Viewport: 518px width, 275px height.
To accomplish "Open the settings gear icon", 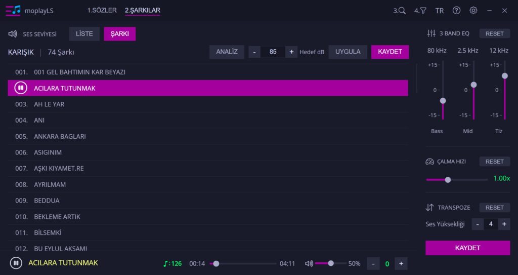I will 473,11.
